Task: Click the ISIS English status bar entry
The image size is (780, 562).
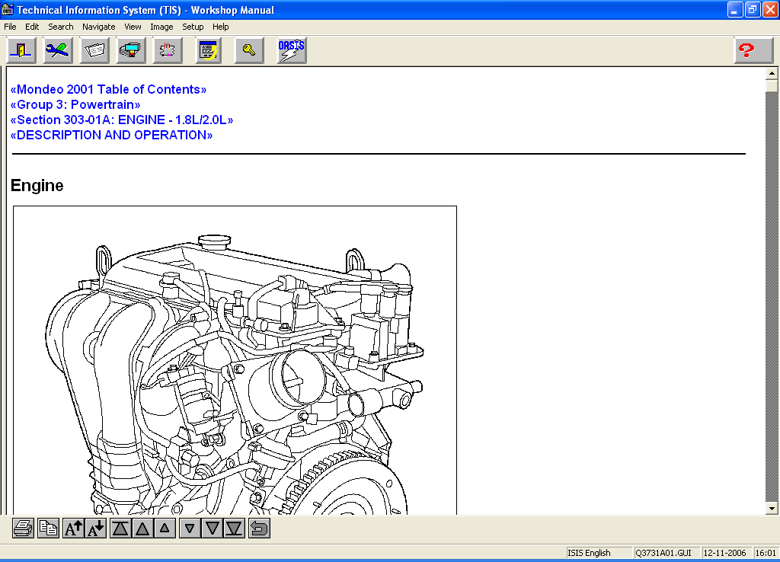Action: coord(599,553)
